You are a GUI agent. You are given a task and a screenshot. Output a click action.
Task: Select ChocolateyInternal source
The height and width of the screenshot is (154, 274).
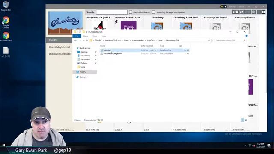(59, 47)
